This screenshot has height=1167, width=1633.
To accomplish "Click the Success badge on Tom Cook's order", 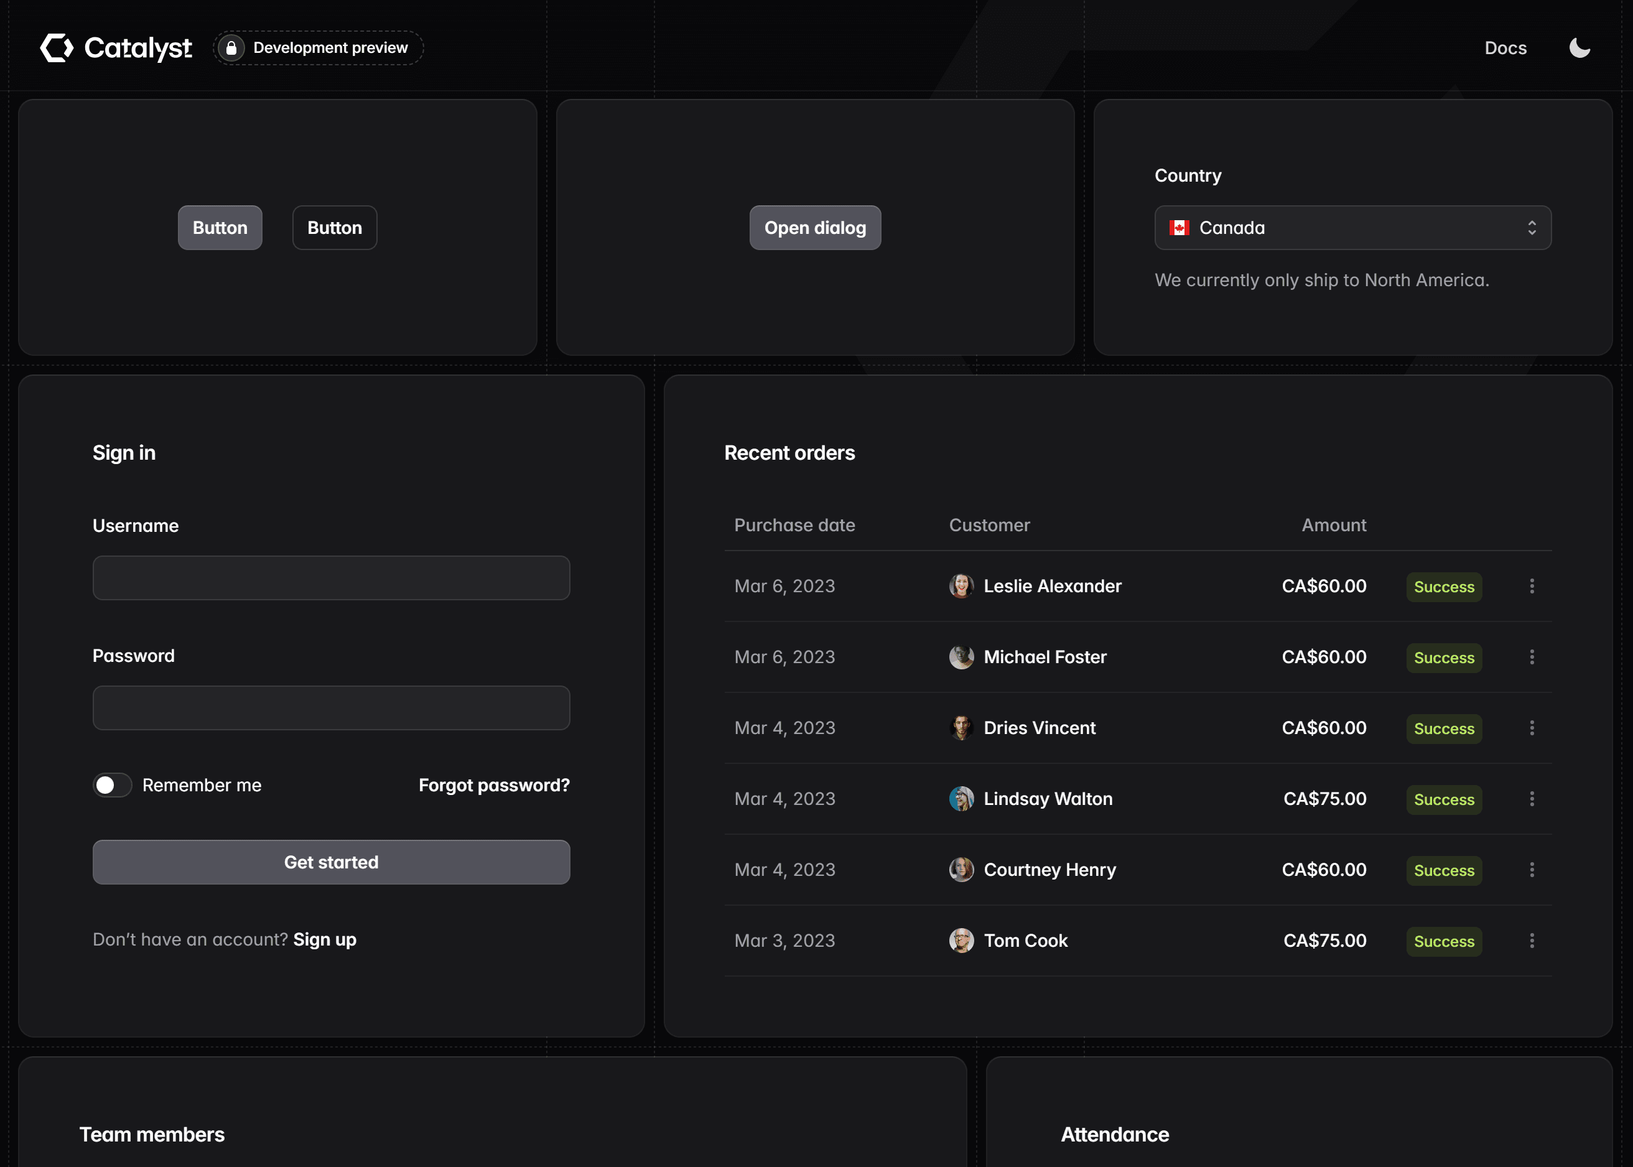I will pos(1443,941).
